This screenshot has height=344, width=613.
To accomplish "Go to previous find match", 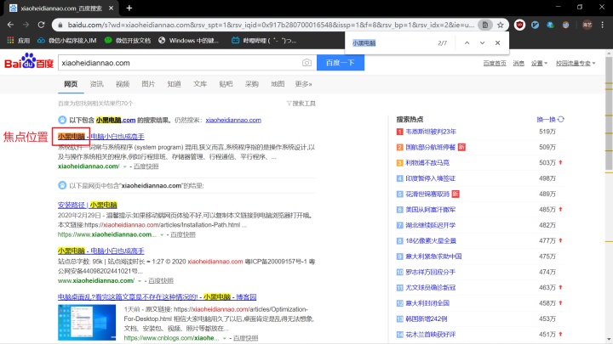I will point(467,43).
